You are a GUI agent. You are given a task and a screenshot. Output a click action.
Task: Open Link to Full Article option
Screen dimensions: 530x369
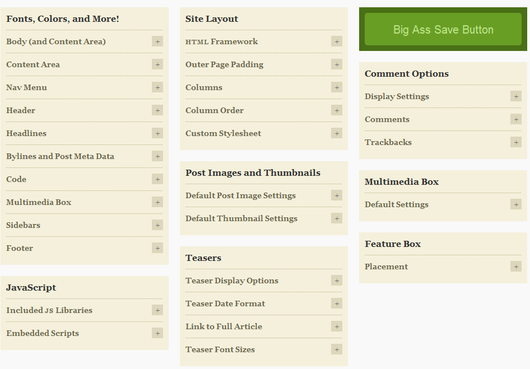coord(264,327)
